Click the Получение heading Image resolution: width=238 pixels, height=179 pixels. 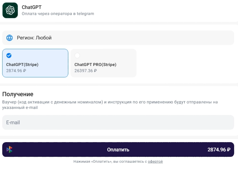(x=18, y=94)
